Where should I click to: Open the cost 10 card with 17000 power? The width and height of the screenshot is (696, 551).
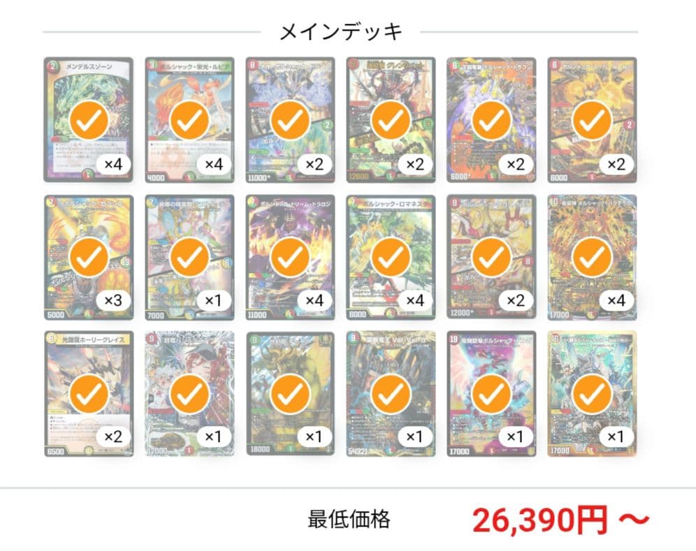tap(592, 257)
